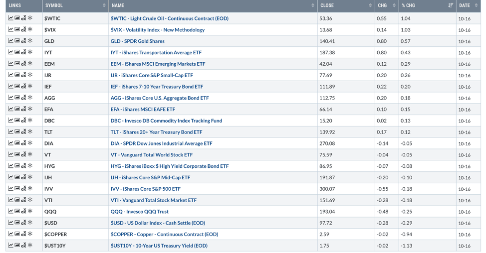Image resolution: width=486 pixels, height=253 pixels.
Task: Open IJH iShares Core Mid-Cap ETF link
Action: pyautogui.click(x=150, y=177)
